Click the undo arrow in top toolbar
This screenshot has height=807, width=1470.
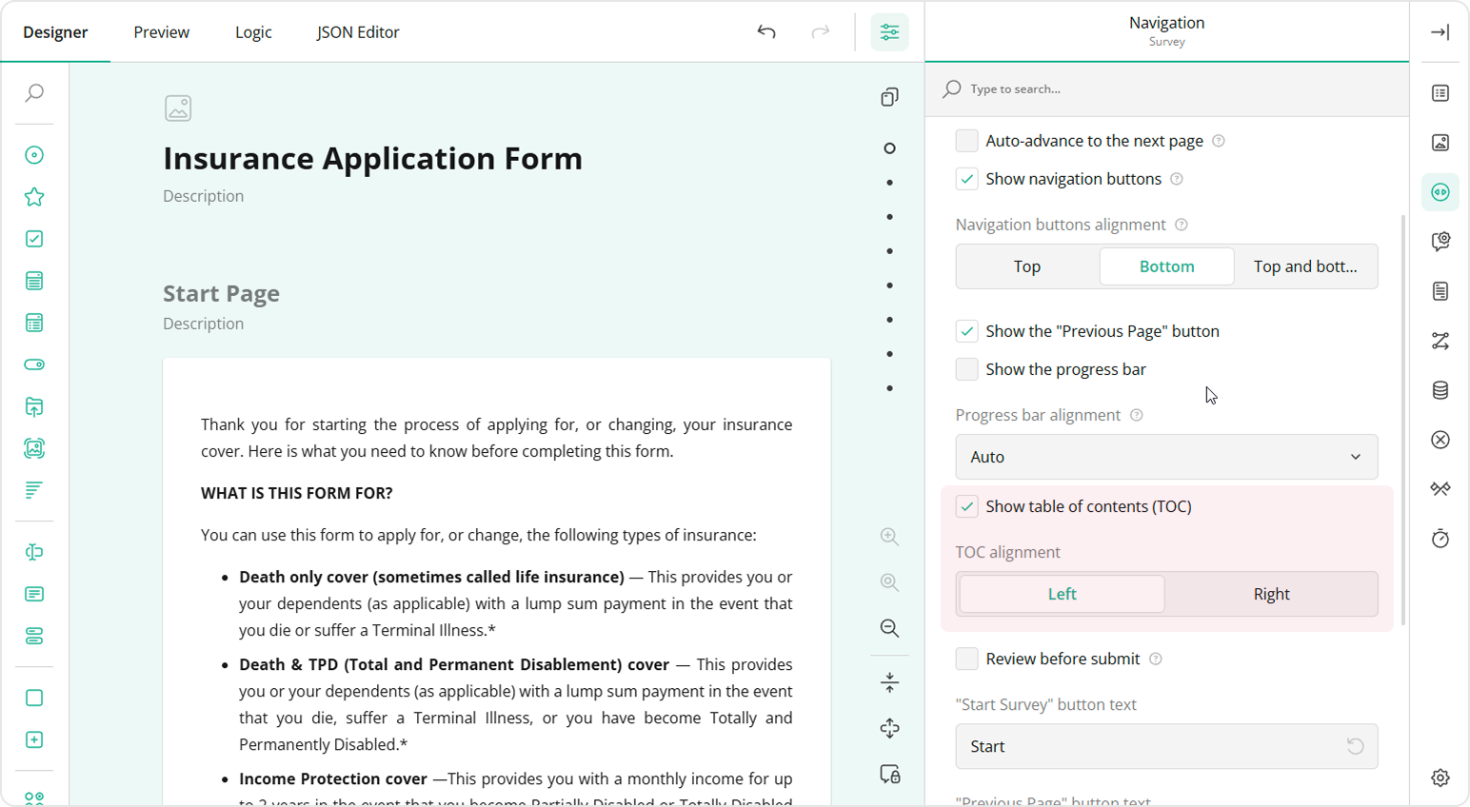coord(766,32)
